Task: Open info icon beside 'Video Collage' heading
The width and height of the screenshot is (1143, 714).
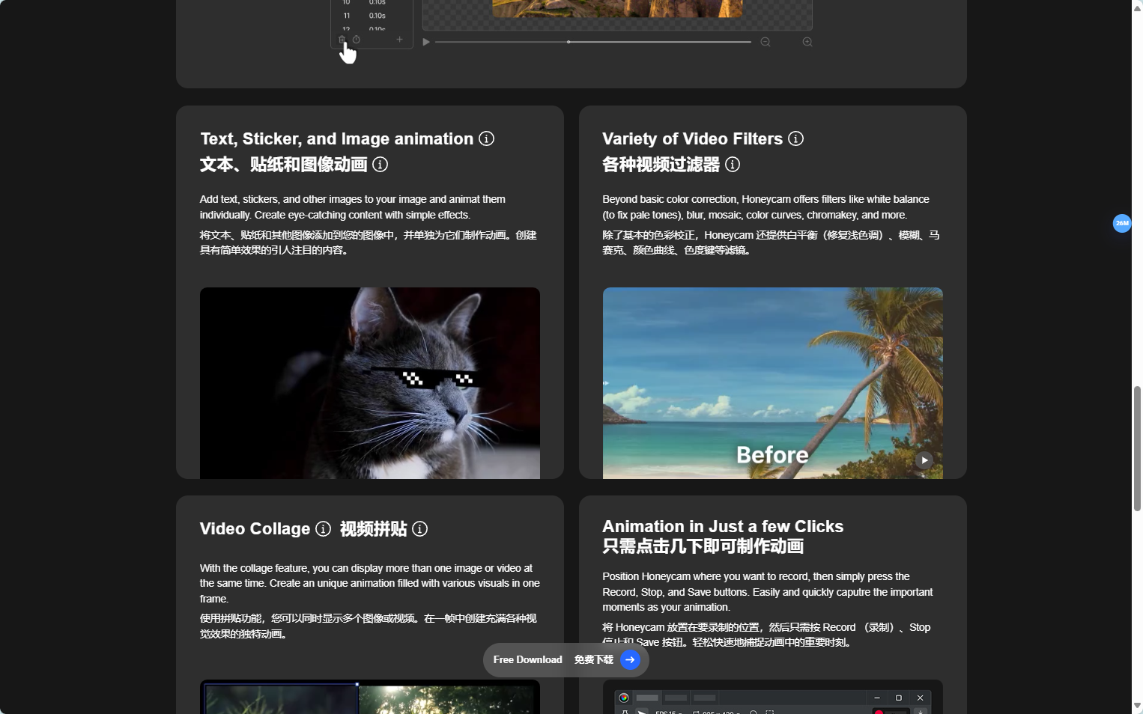Action: (324, 529)
